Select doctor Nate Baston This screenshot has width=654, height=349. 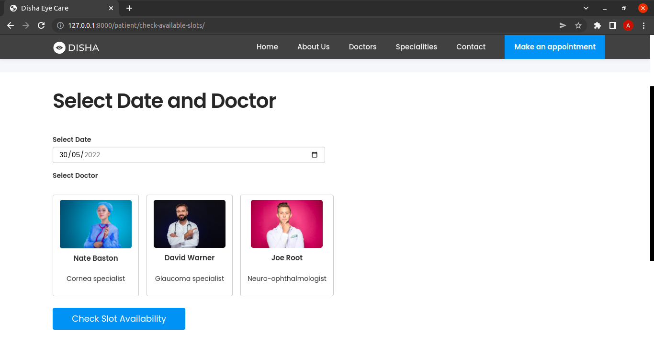(x=95, y=245)
